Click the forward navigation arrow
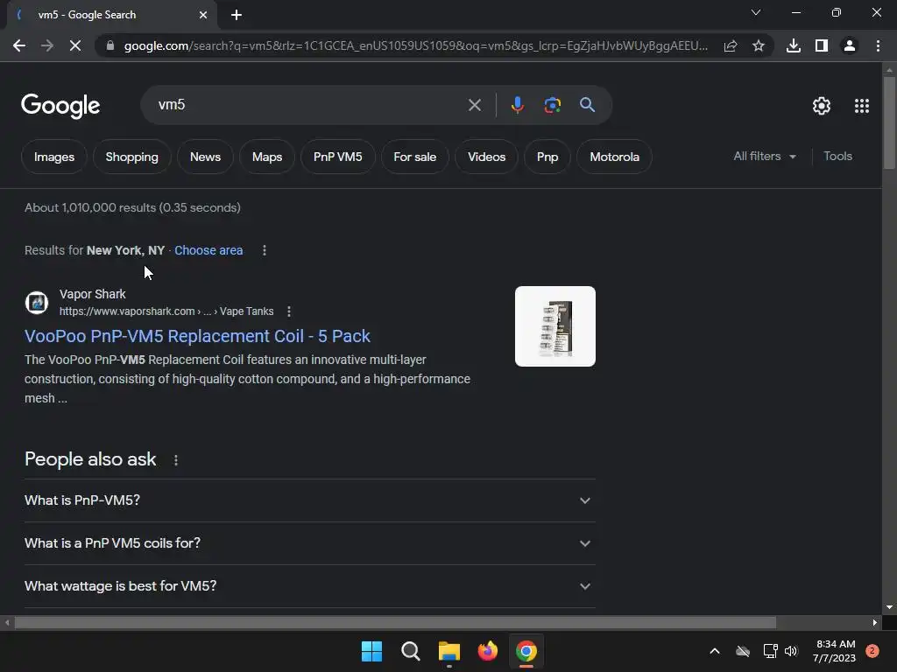 pyautogui.click(x=47, y=45)
